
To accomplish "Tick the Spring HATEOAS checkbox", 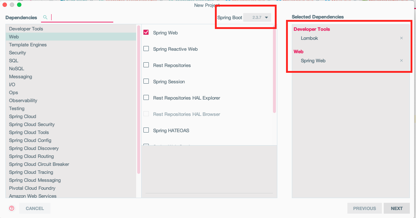I will 146,130.
